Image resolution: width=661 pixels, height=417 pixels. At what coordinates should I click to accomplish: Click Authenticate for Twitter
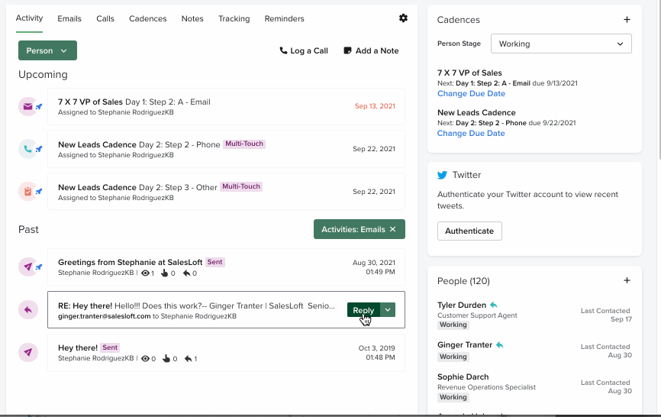pos(469,231)
